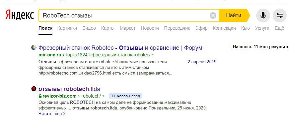Click the red revizor-biz favicon
Viewport: 289px width, 120px height.
[x=34, y=89]
